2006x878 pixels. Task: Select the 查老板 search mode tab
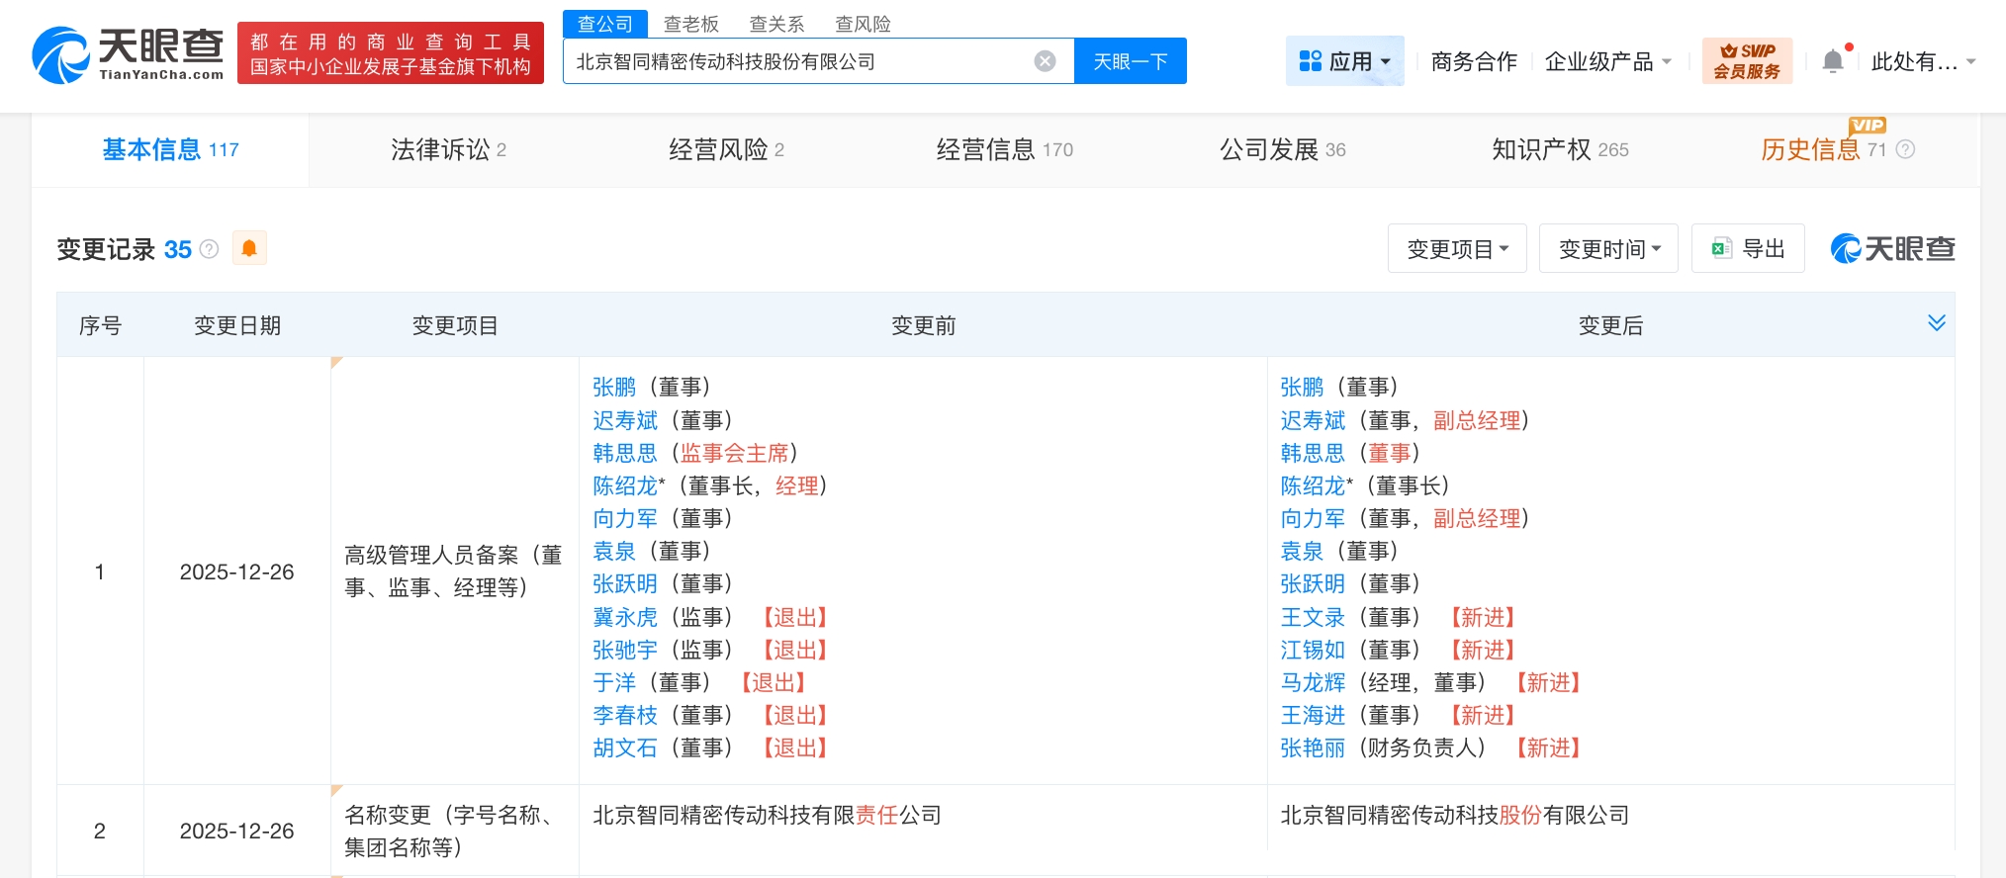pyautogui.click(x=690, y=24)
